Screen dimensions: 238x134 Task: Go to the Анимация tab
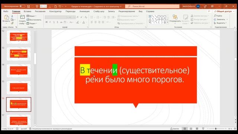coord(84,12)
